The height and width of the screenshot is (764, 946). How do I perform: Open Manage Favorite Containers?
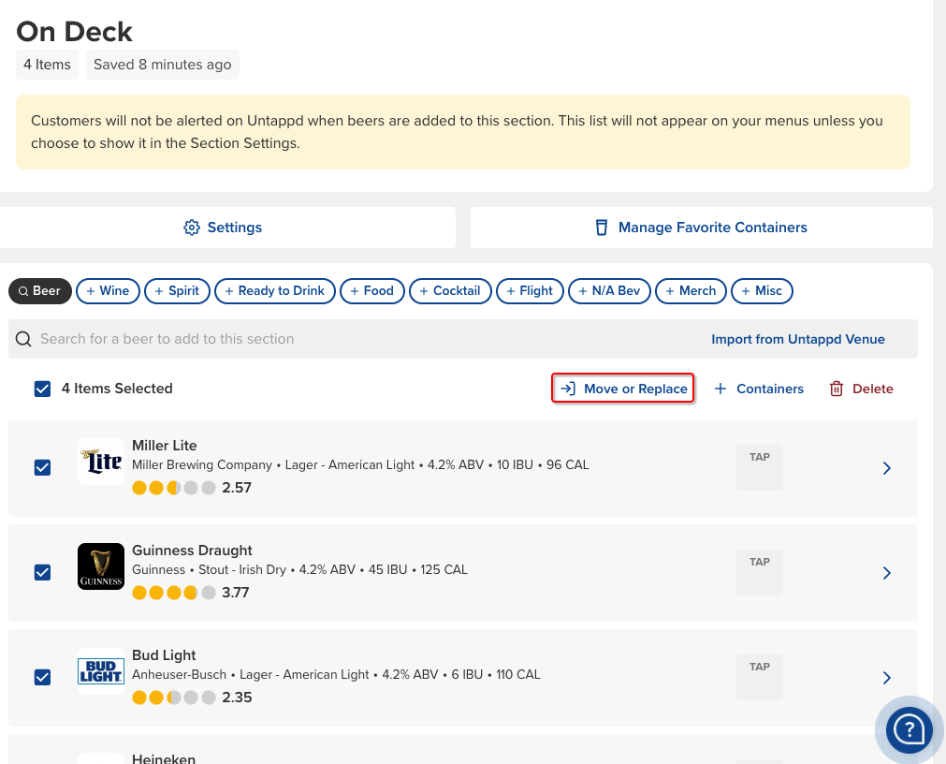point(702,228)
